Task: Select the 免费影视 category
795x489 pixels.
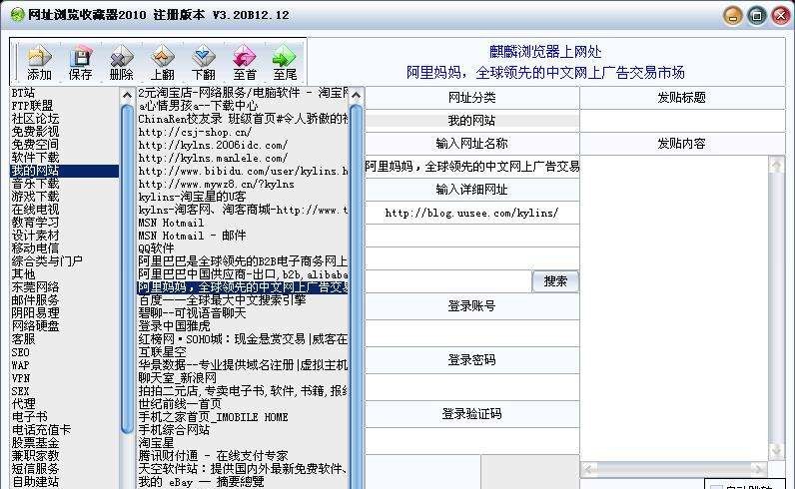Action: pos(35,132)
